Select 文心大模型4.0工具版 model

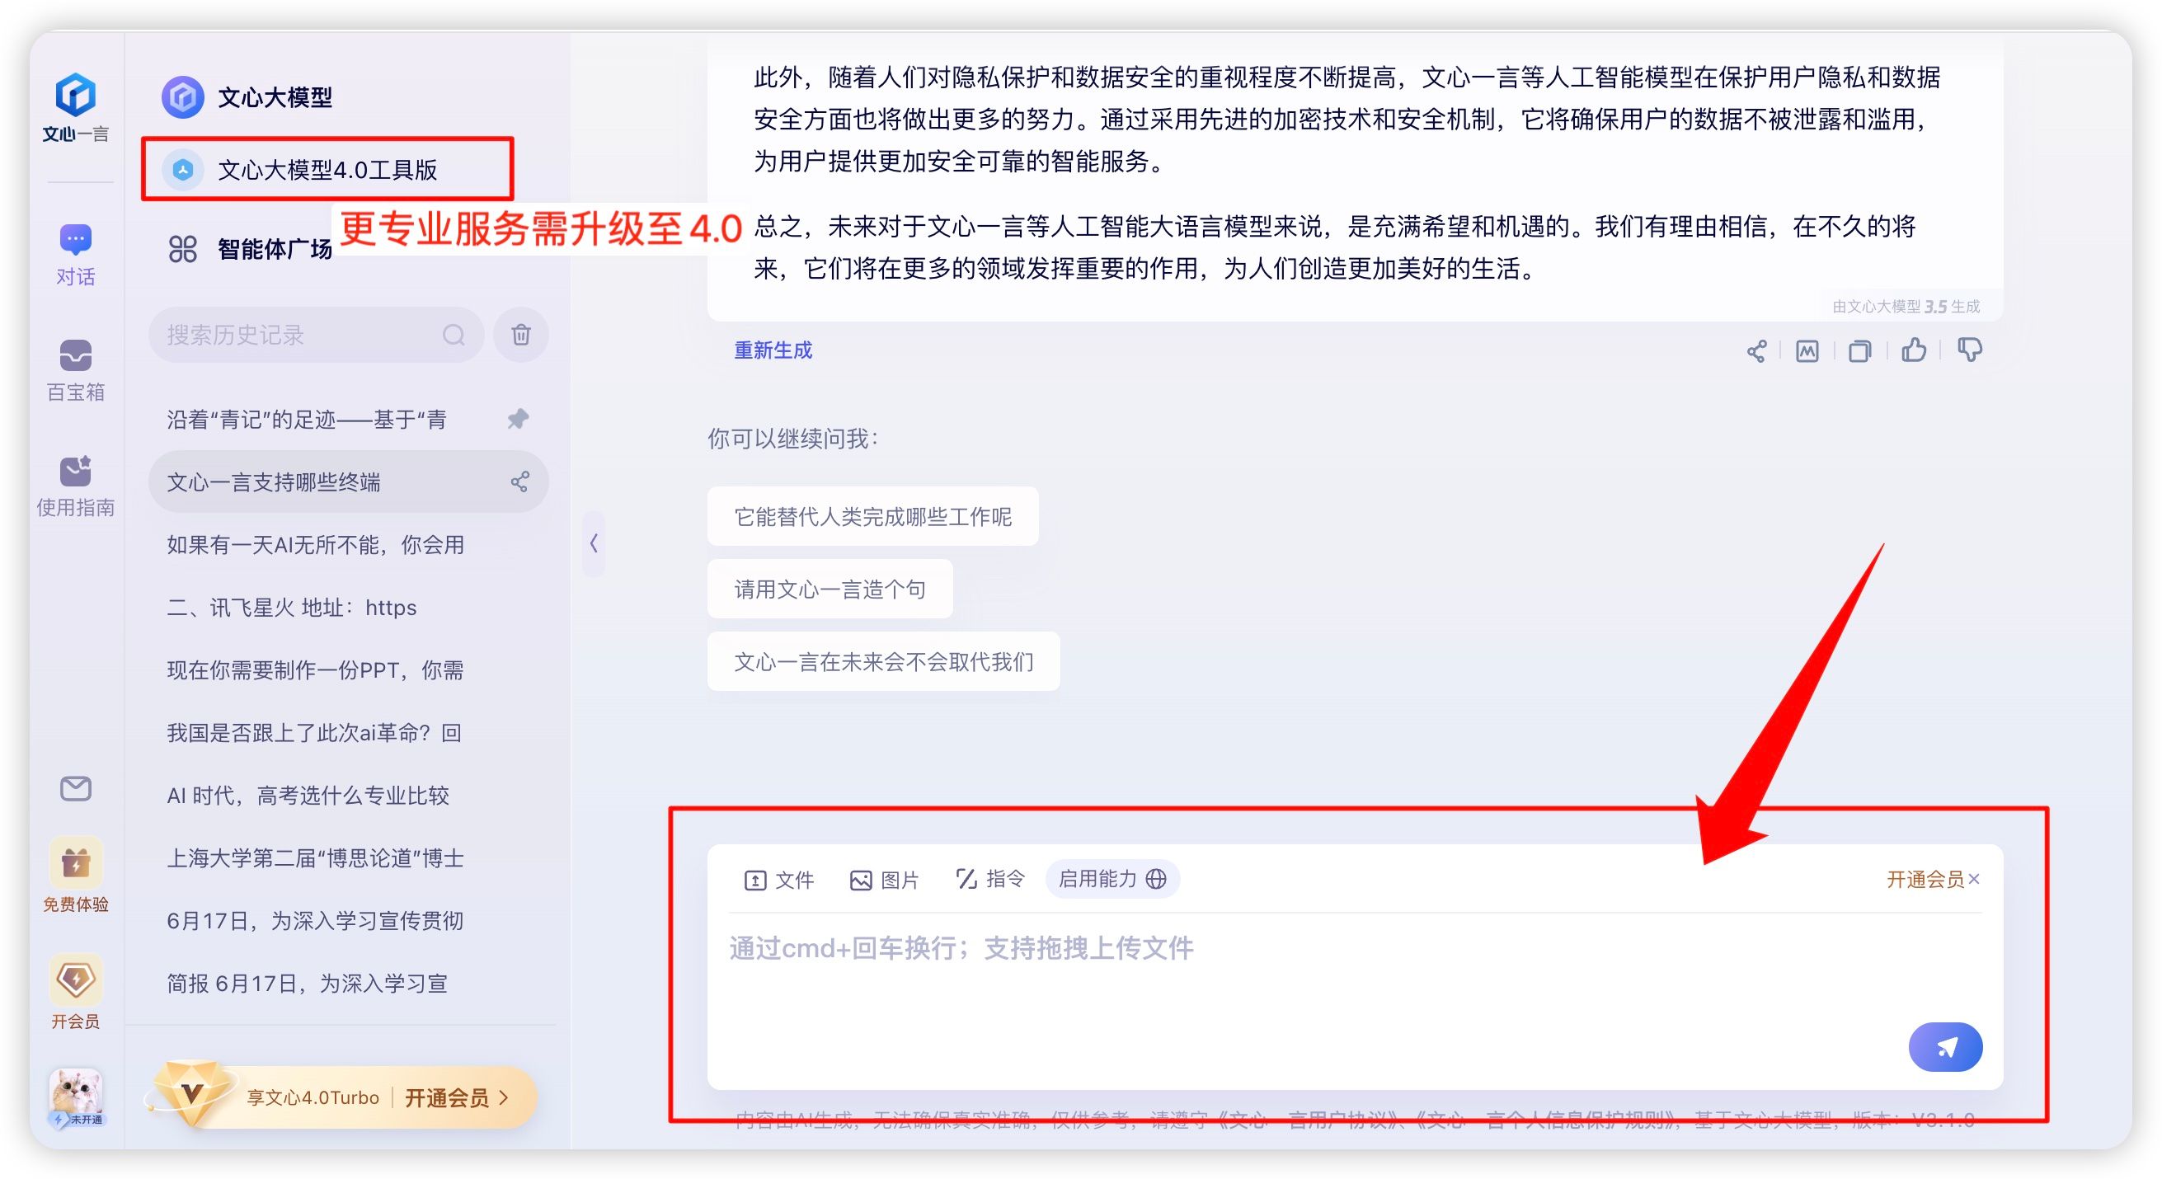pos(327,170)
